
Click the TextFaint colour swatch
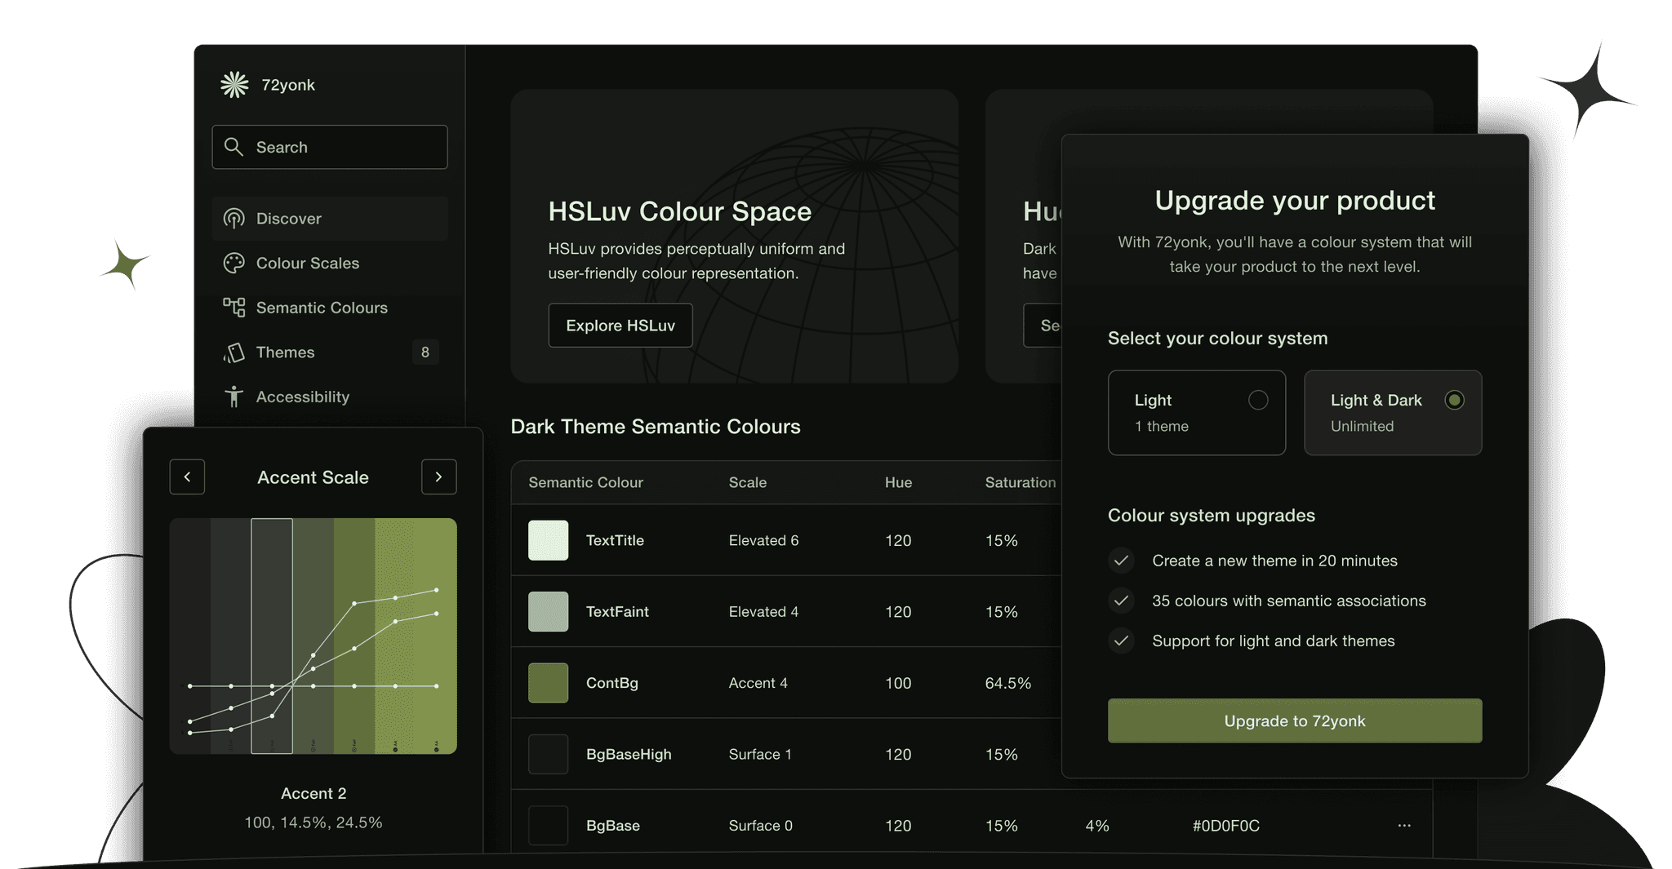[x=548, y=612]
